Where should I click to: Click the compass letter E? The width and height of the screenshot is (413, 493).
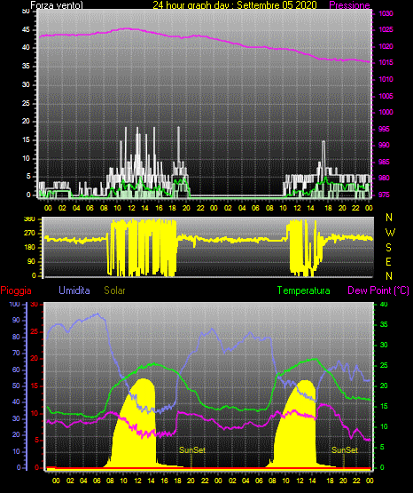(388, 261)
